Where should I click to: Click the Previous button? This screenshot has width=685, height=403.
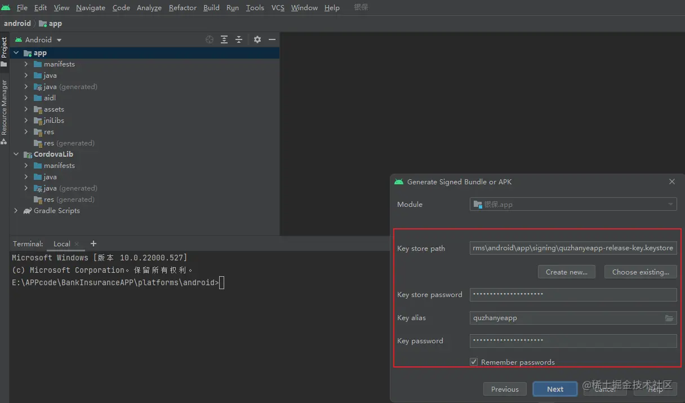pyautogui.click(x=505, y=389)
